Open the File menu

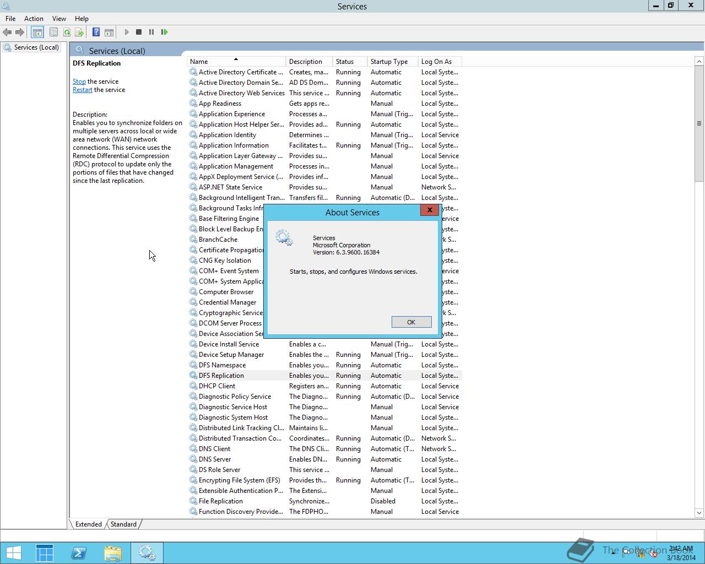(10, 19)
